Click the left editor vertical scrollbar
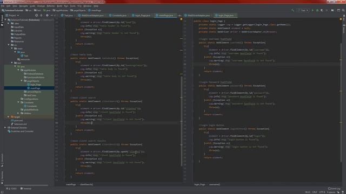 click(182, 121)
